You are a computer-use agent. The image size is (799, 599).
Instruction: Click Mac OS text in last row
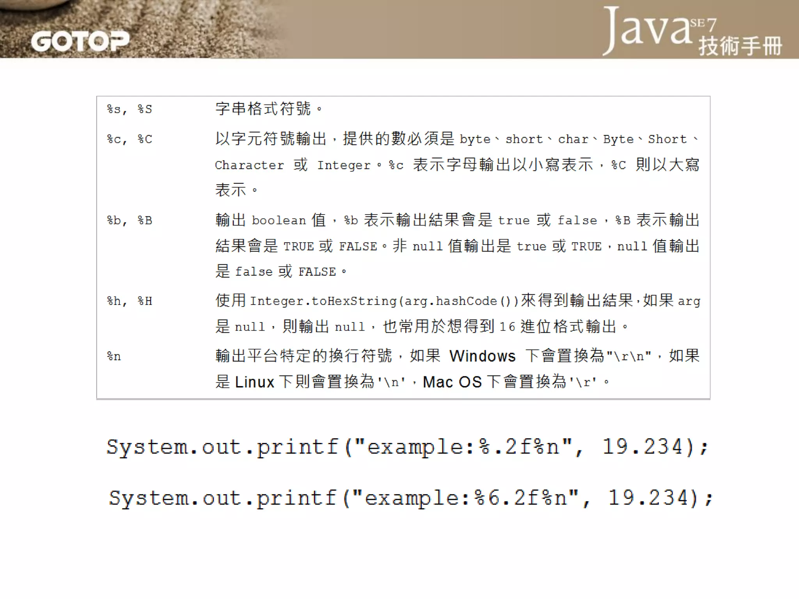click(452, 382)
